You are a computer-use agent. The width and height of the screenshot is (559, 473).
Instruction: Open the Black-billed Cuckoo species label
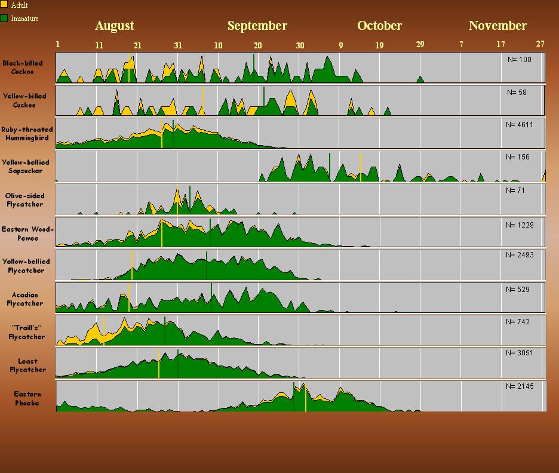pos(22,67)
